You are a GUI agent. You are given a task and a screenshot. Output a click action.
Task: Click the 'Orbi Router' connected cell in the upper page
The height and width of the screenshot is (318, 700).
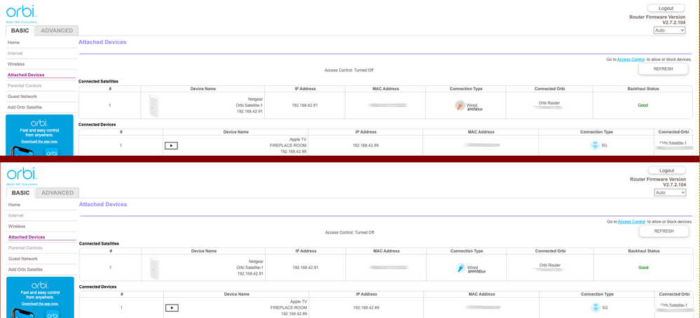point(549,103)
